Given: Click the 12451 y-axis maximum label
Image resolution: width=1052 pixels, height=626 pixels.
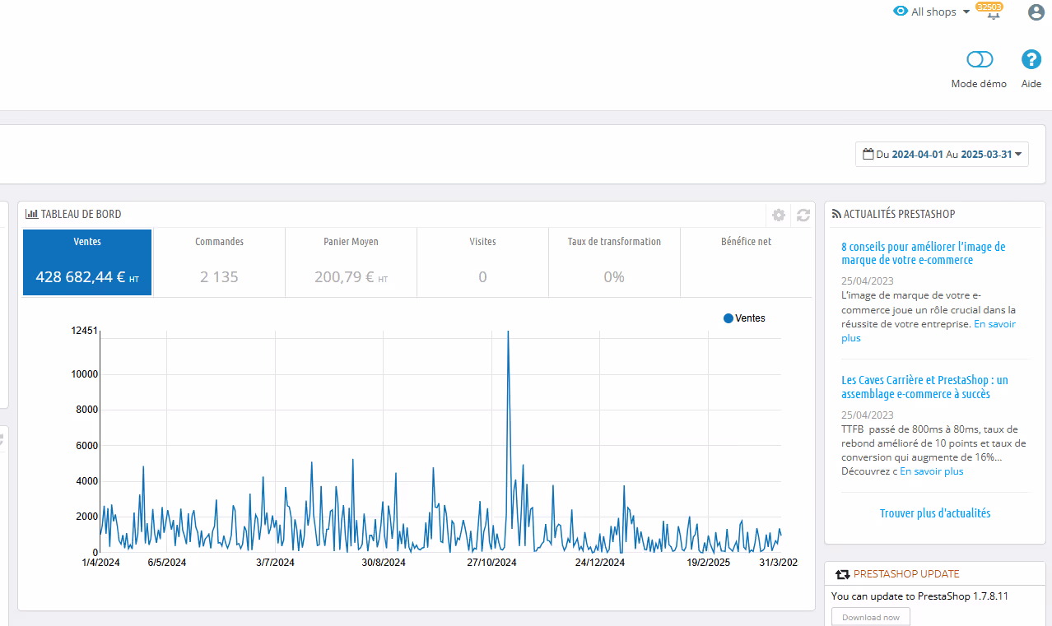Looking at the screenshot, I should coord(85,331).
